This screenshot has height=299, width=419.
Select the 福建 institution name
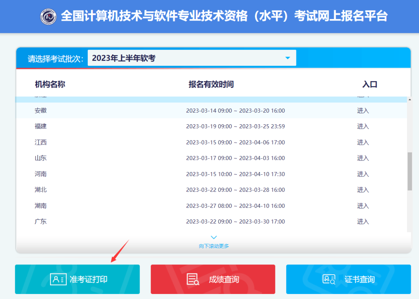[x=41, y=126]
